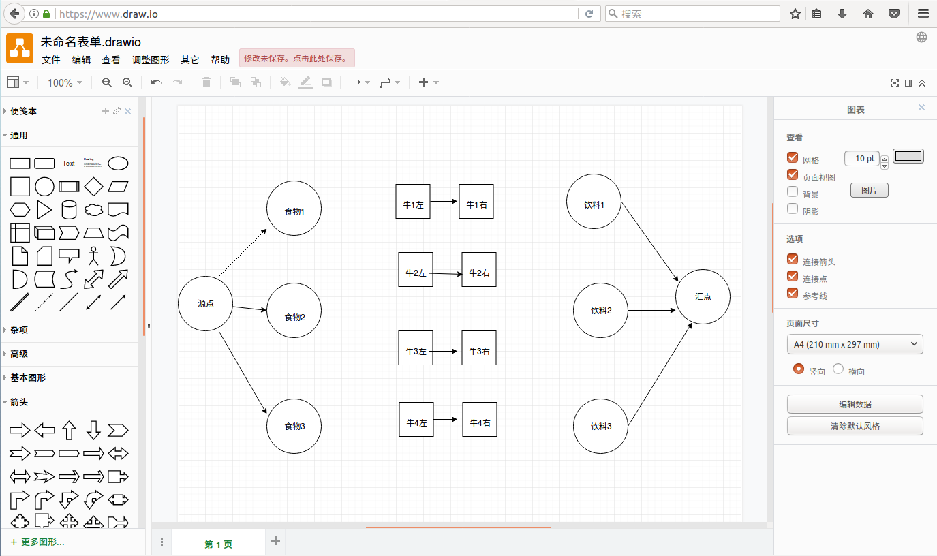This screenshot has height=556, width=937.
Task: Click the 编辑数据 button
Action: pyautogui.click(x=855, y=404)
